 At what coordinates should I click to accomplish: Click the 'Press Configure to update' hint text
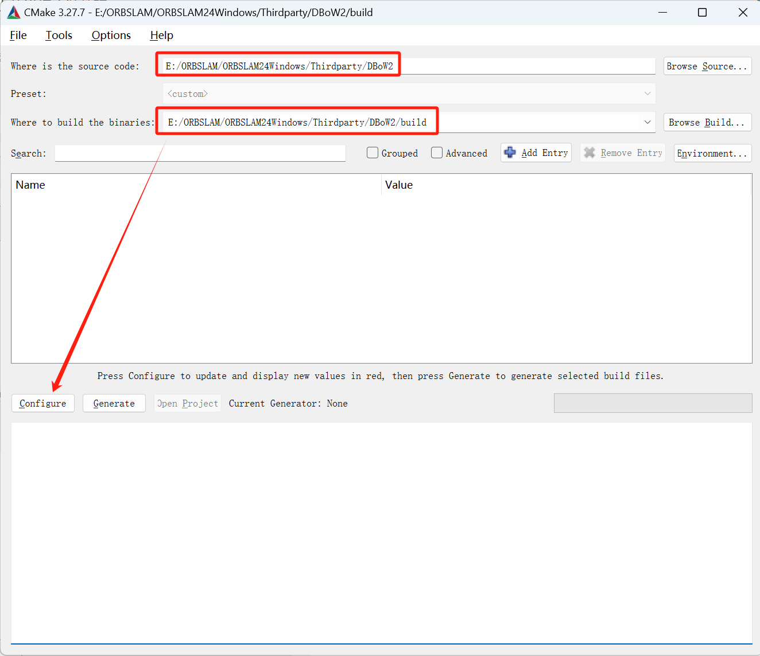(x=381, y=376)
